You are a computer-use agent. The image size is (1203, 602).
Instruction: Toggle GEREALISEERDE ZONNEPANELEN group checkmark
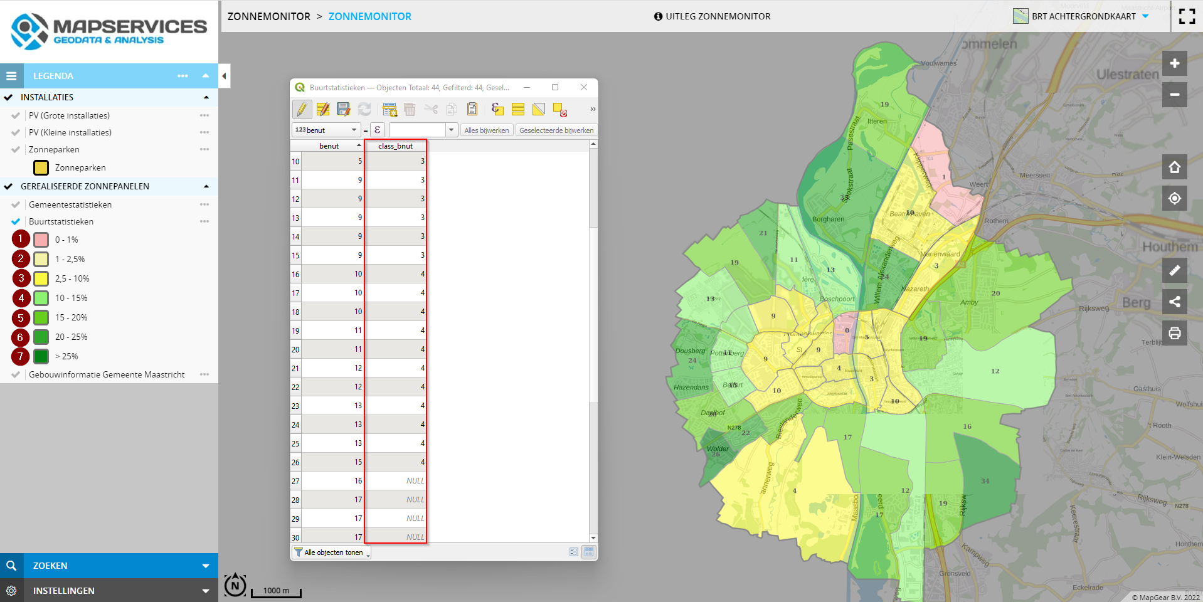pos(8,186)
